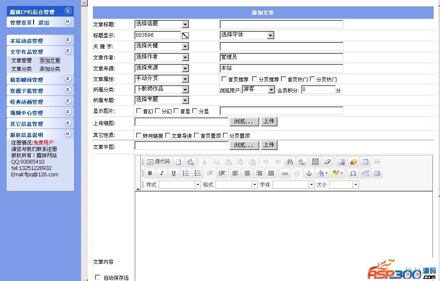Insert a special character with the Omega icon

coord(353,173)
